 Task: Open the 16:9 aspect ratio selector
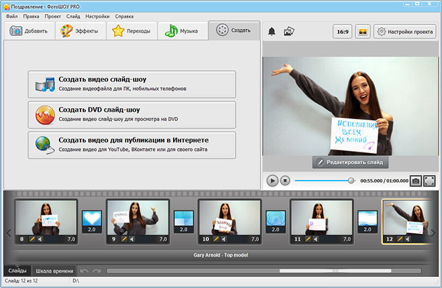(343, 31)
